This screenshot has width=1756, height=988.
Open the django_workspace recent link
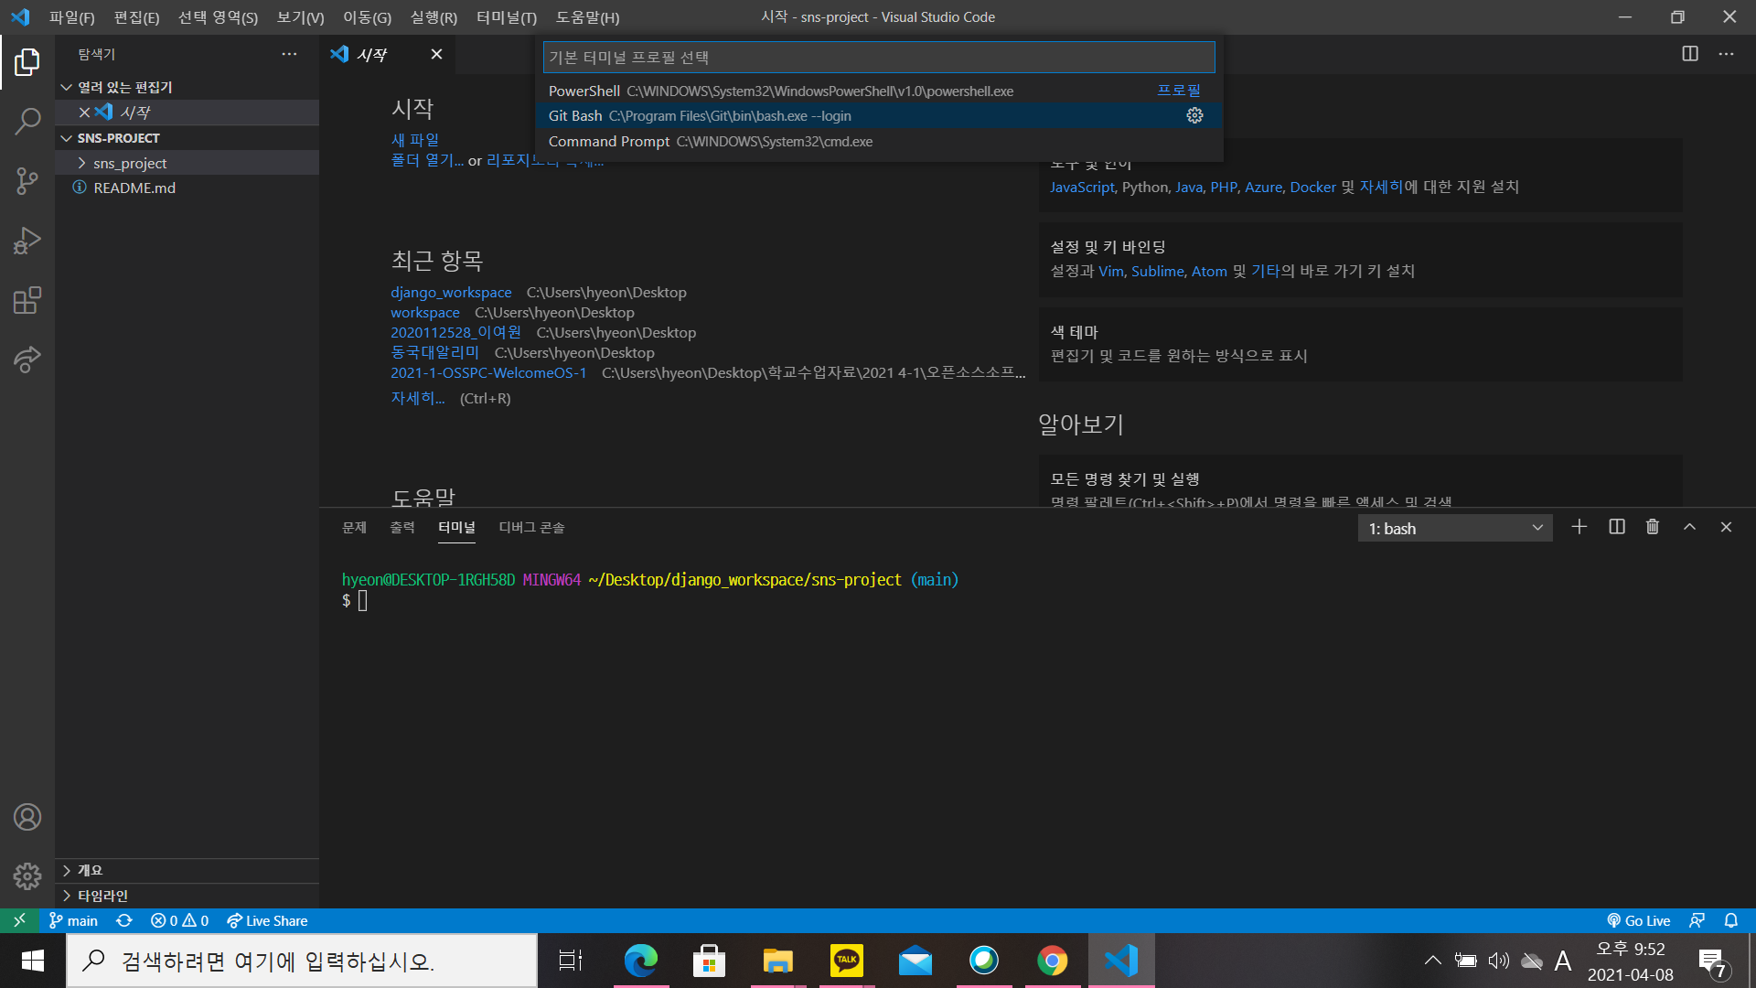451,292
